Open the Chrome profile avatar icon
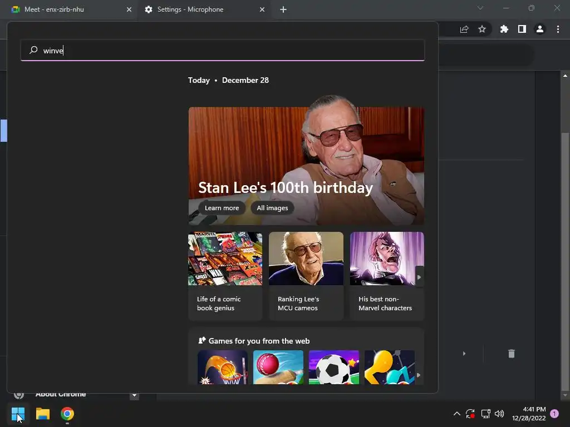 pos(540,29)
